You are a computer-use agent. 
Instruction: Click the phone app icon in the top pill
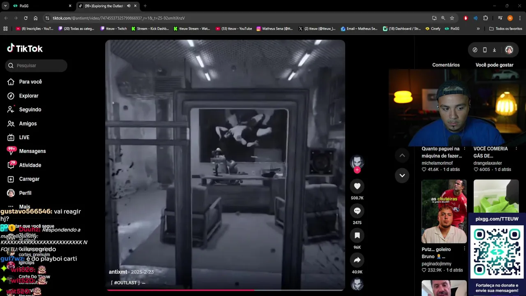[485, 50]
